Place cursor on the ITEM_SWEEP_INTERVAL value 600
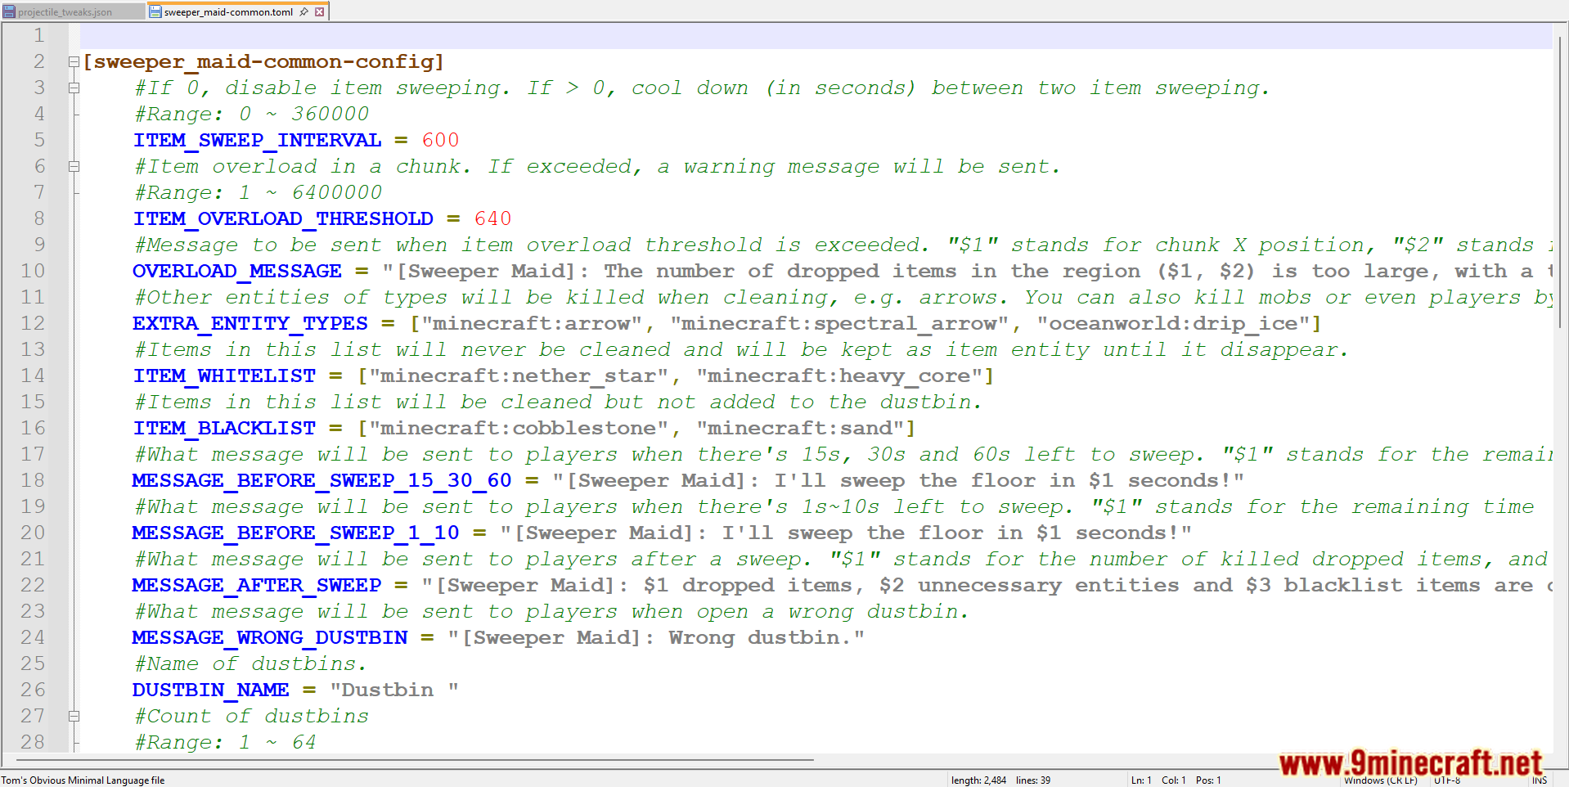Viewport: 1569px width, 787px height. coord(440,141)
